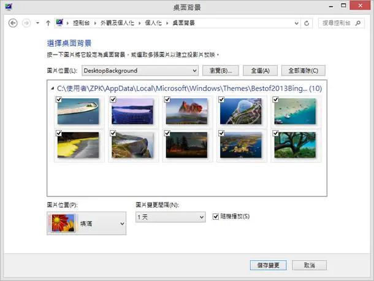Click the 儲存變更 button
Screen dimensions: 374x281
(269, 265)
